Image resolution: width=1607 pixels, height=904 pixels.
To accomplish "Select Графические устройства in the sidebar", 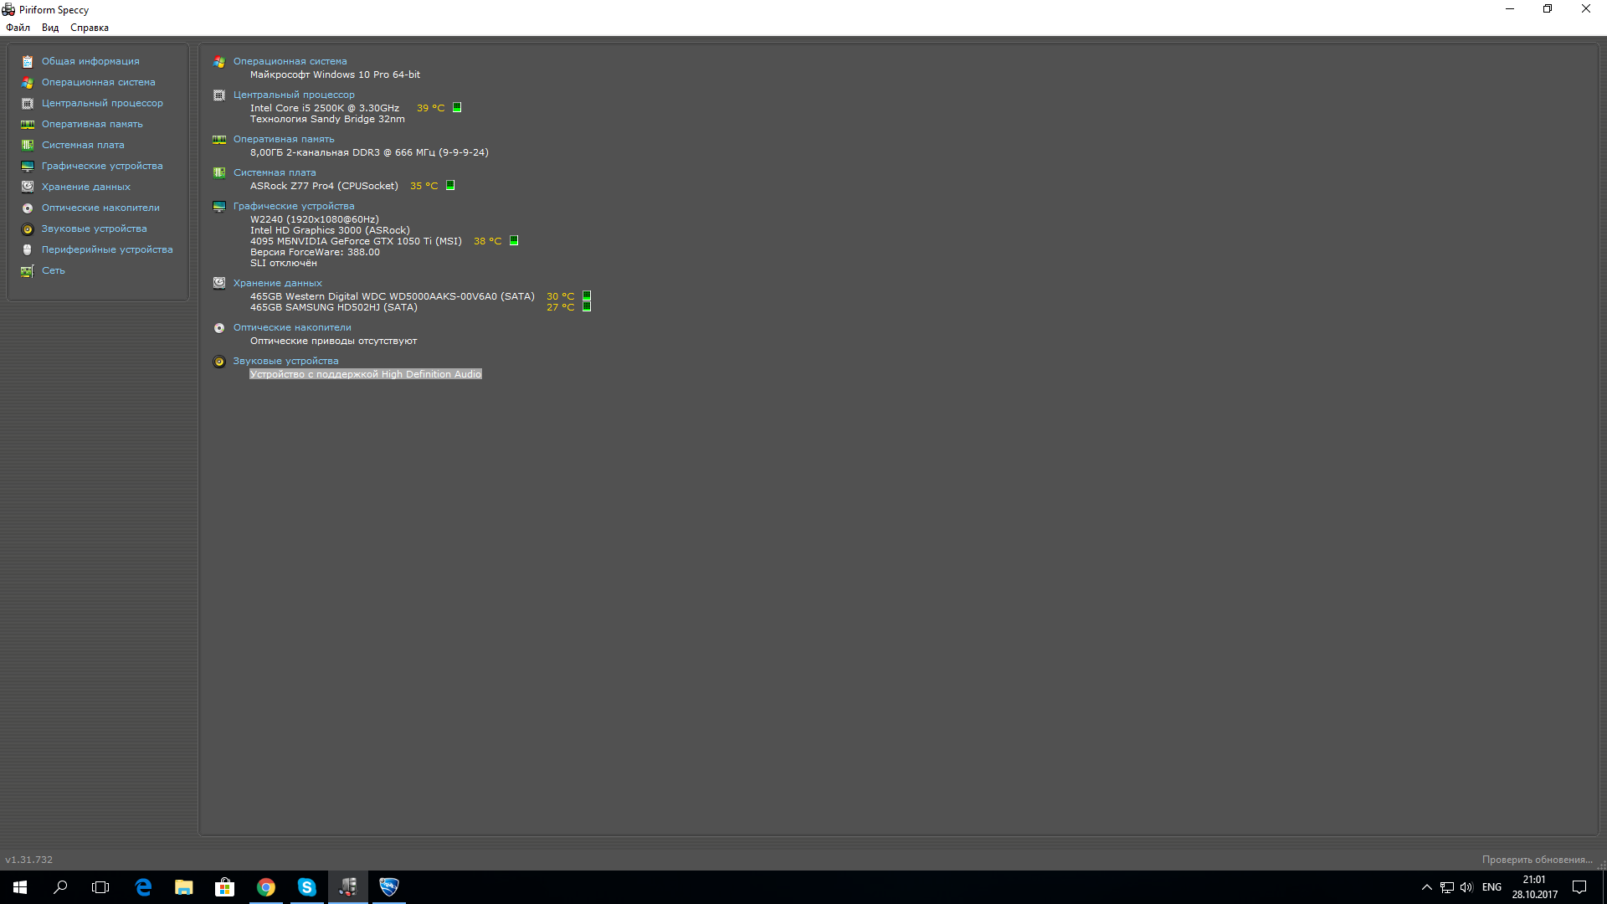I will pyautogui.click(x=102, y=166).
